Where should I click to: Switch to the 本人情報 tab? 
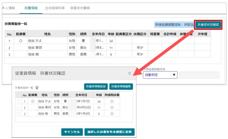9,8
